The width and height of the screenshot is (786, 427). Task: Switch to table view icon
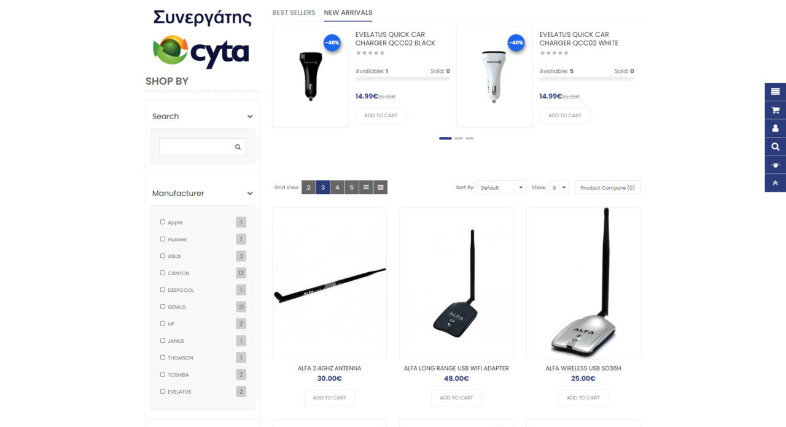point(381,187)
